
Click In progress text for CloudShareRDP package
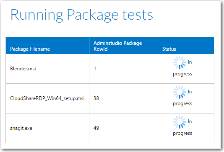182,98
